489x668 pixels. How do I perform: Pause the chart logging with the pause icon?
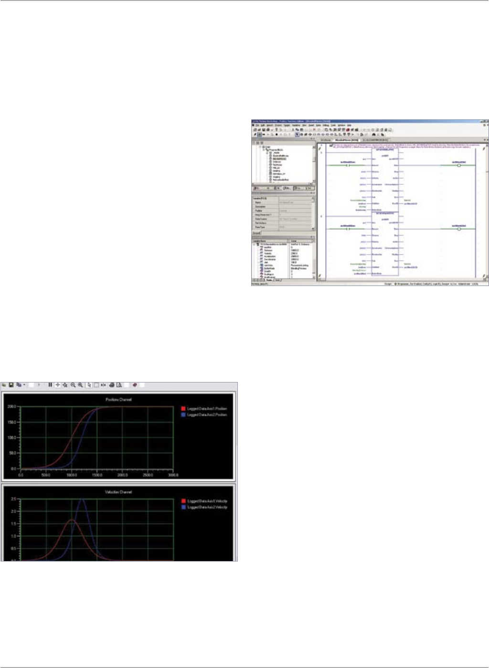[50, 385]
